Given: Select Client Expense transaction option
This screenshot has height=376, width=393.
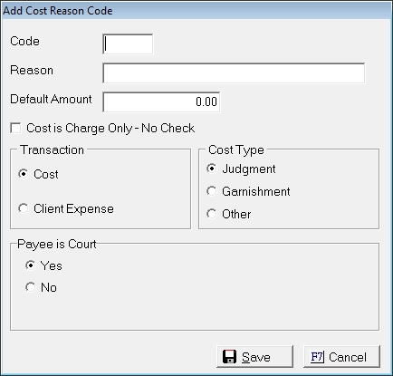Looking at the screenshot, I should pyautogui.click(x=24, y=208).
